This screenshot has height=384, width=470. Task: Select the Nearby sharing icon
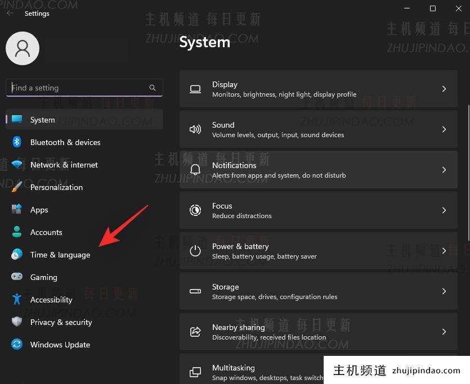pos(195,332)
